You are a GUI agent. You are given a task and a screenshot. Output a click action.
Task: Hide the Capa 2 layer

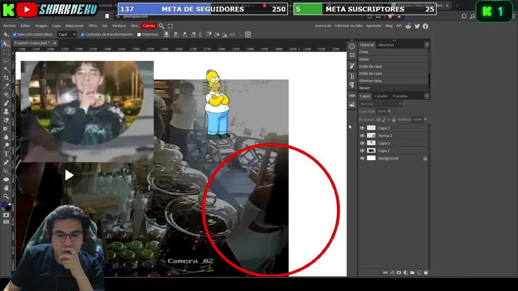coord(362,128)
